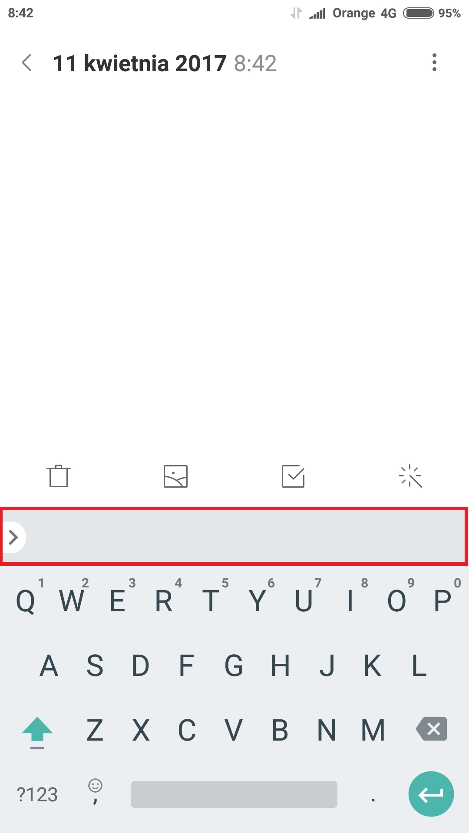The width and height of the screenshot is (469, 833).
Task: Tap the battery indicator in the status bar
Action: [x=419, y=13]
